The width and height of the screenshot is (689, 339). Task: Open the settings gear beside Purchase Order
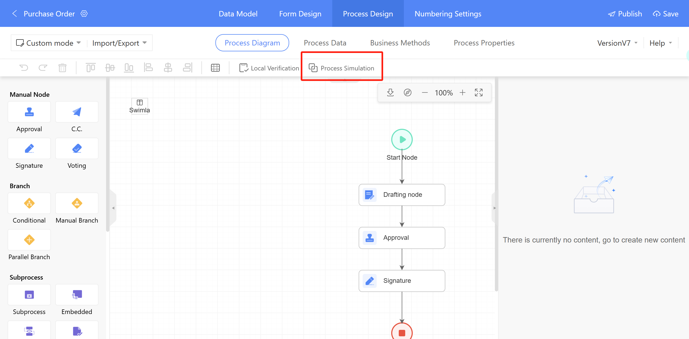tap(84, 14)
